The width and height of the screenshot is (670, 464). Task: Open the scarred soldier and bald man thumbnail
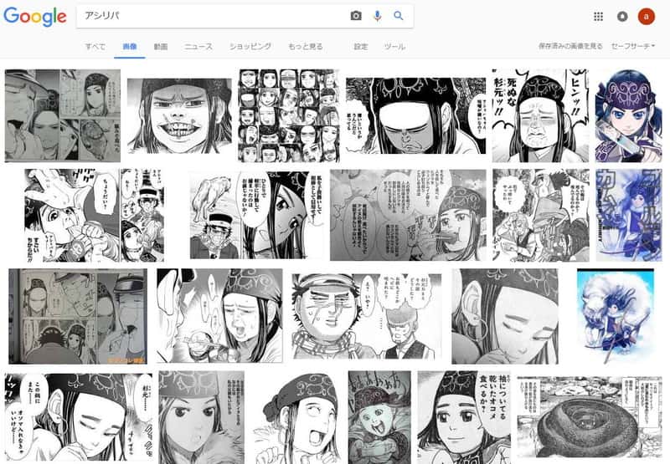[x=367, y=316]
